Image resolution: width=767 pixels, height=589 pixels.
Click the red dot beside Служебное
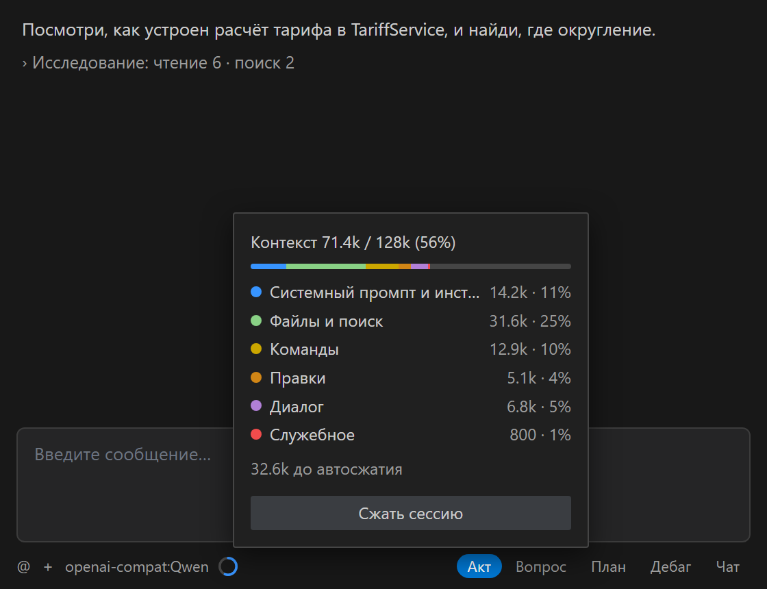(256, 434)
